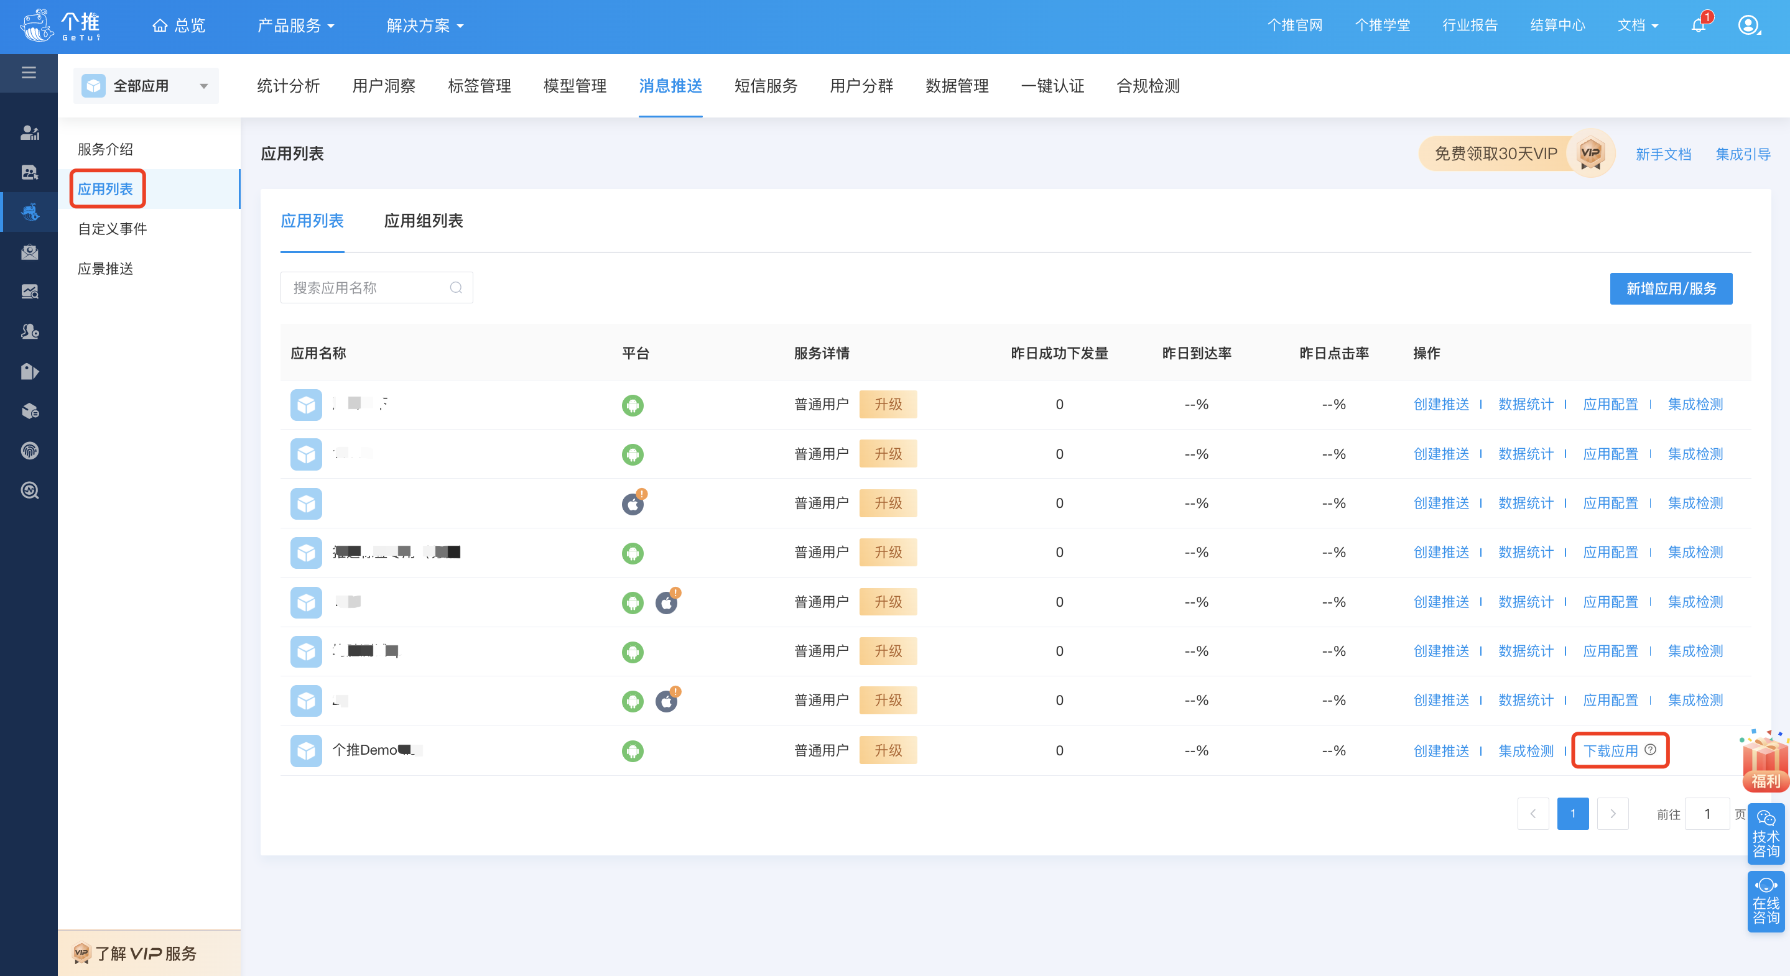Click the model cube sidebar icon
The image size is (1790, 976).
(29, 412)
